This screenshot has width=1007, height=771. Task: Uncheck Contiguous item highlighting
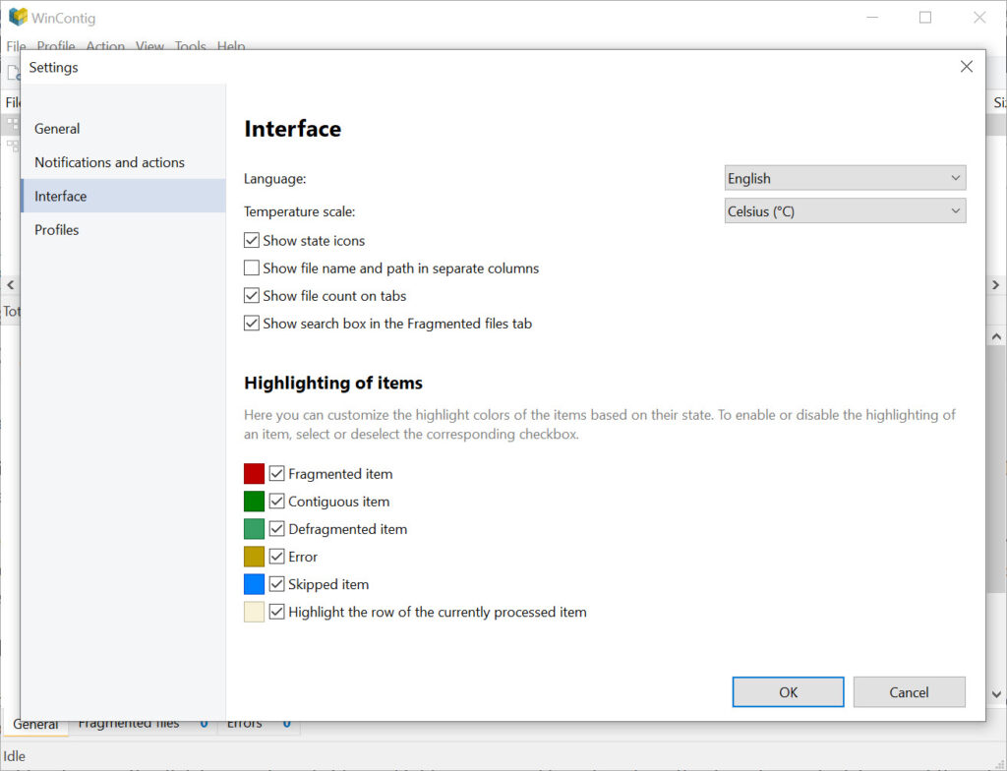[x=276, y=502]
